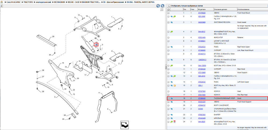Open the 'TRACTORS' breadcrumb
The width and height of the screenshot is (268, 130).
[x=28, y=2]
